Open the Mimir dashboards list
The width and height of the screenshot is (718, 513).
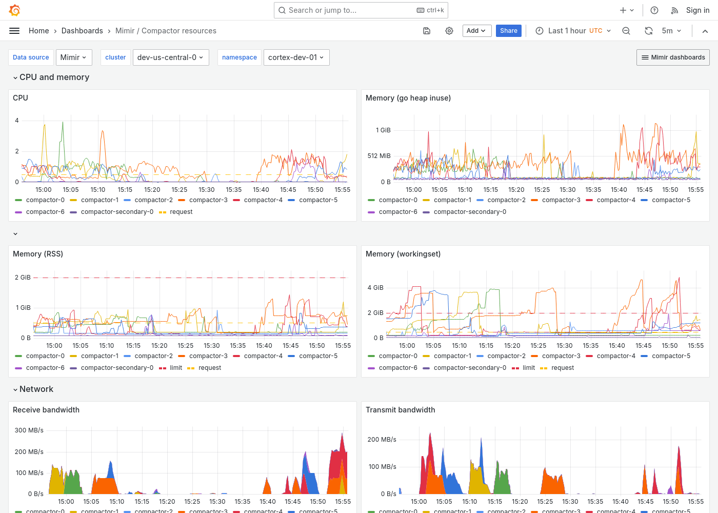pyautogui.click(x=673, y=57)
